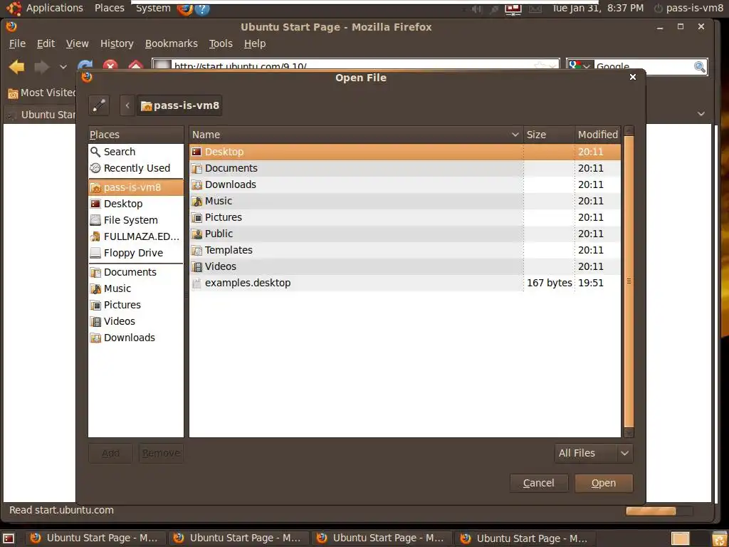Select pass-is-vm8 home in Places
The height and width of the screenshot is (547, 729).
pyautogui.click(x=136, y=187)
